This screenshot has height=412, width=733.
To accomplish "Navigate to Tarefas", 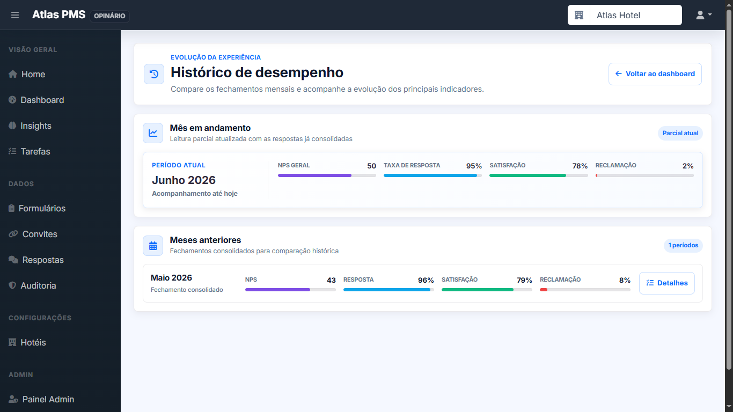I will pyautogui.click(x=60, y=151).
